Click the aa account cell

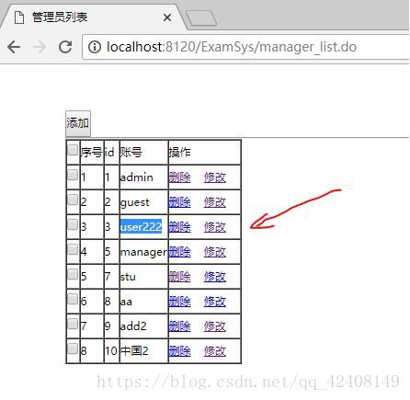pos(143,302)
